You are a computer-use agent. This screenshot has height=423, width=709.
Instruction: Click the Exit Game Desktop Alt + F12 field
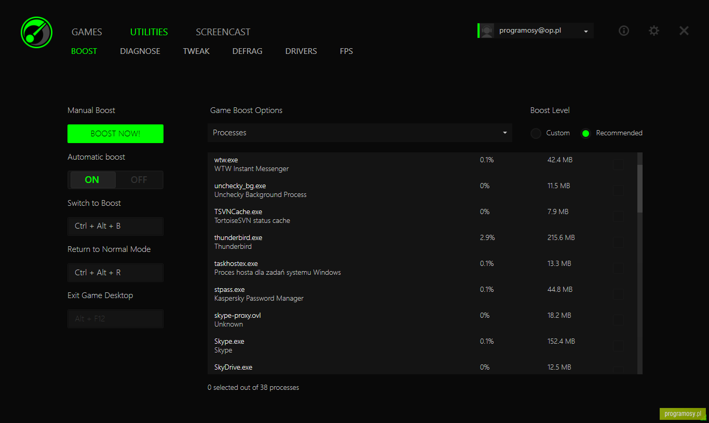(115, 319)
